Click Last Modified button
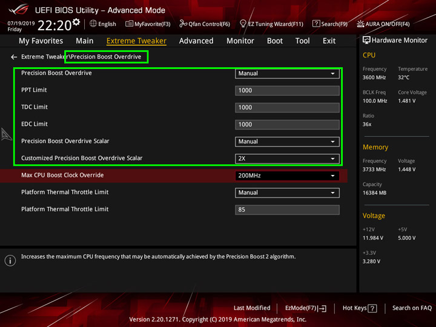This screenshot has width=436, height=327. (252, 308)
